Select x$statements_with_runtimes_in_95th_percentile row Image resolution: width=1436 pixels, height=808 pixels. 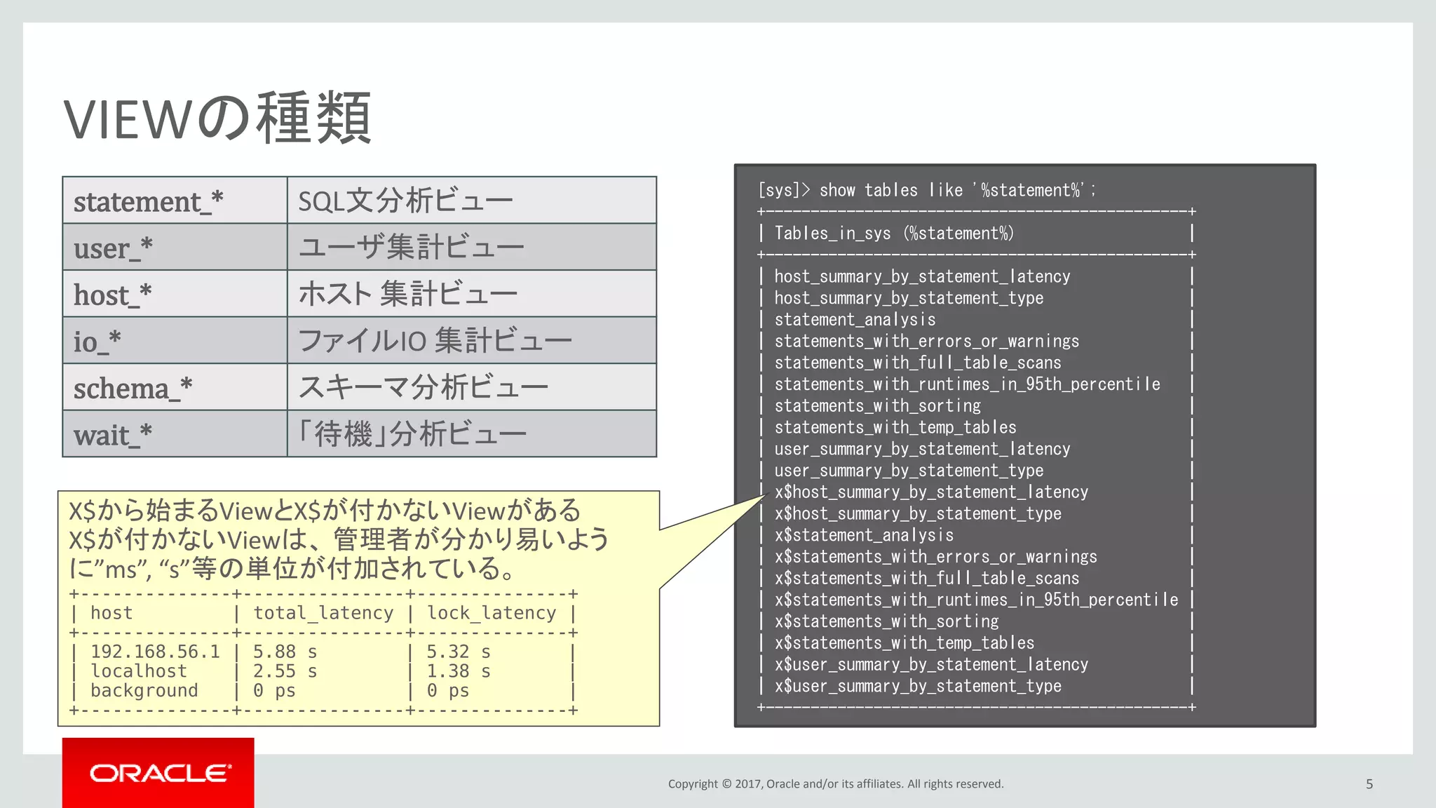976,600
